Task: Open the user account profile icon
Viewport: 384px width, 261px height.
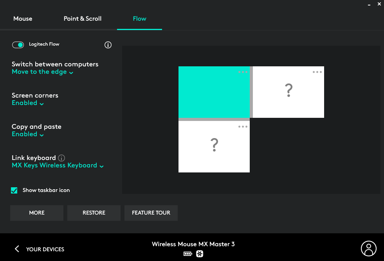Action: [x=369, y=249]
